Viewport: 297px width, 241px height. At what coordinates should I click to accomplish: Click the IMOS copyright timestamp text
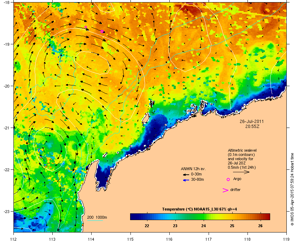(292, 189)
